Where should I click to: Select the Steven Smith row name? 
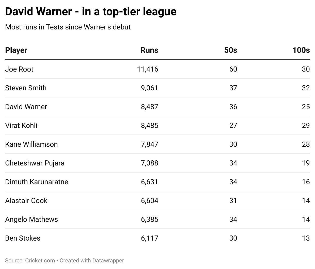(x=26, y=88)
